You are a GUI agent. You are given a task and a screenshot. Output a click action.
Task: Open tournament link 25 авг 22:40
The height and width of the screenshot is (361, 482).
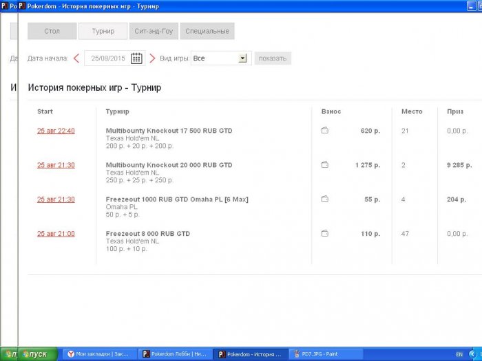[x=56, y=131]
